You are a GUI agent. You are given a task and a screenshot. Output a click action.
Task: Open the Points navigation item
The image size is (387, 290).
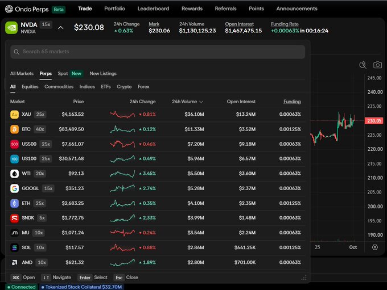point(256,9)
